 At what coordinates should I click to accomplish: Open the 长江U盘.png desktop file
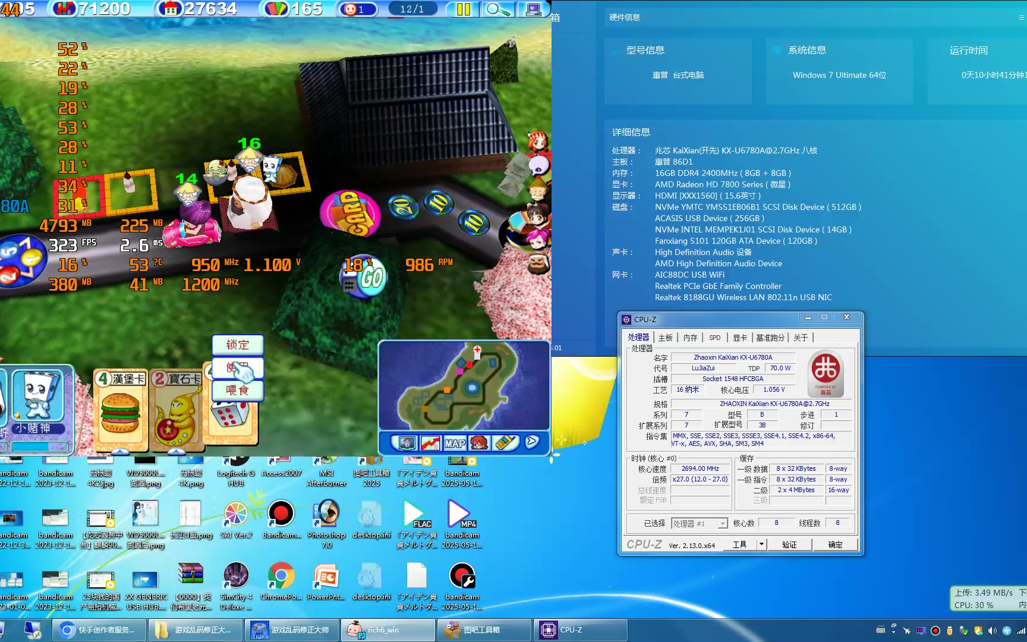click(191, 520)
